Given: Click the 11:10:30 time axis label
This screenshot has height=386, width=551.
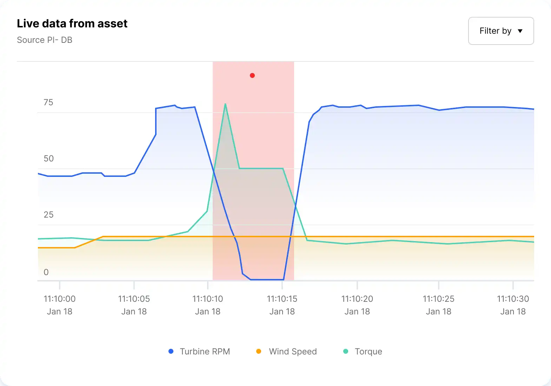Looking at the screenshot, I should [x=513, y=299].
